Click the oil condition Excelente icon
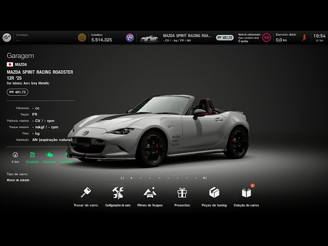Image resolution: width=328 pixels, height=246 pixels. pyautogui.click(x=32, y=155)
